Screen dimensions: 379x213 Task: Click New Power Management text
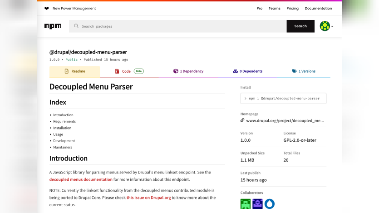74,8
